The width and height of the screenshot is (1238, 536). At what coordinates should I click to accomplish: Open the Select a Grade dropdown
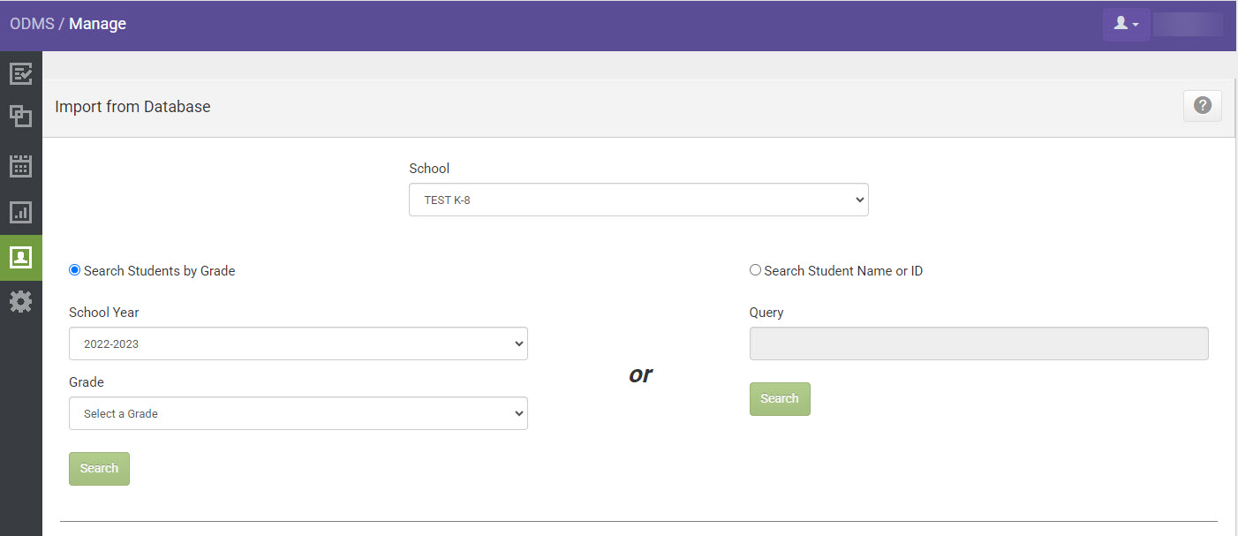(298, 413)
